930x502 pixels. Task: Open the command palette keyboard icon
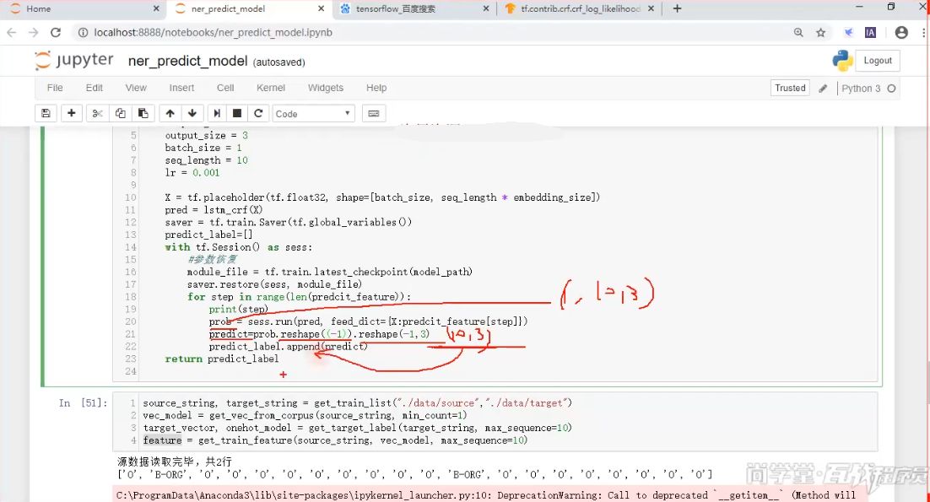374,113
